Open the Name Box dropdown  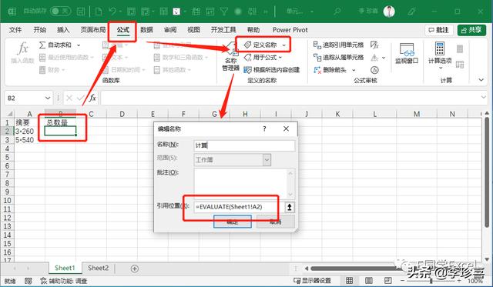click(x=48, y=98)
